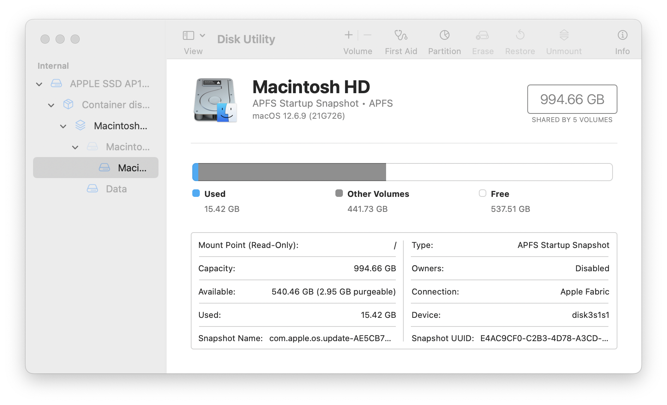Click the Owners Disabled value
667x405 pixels.
592,269
